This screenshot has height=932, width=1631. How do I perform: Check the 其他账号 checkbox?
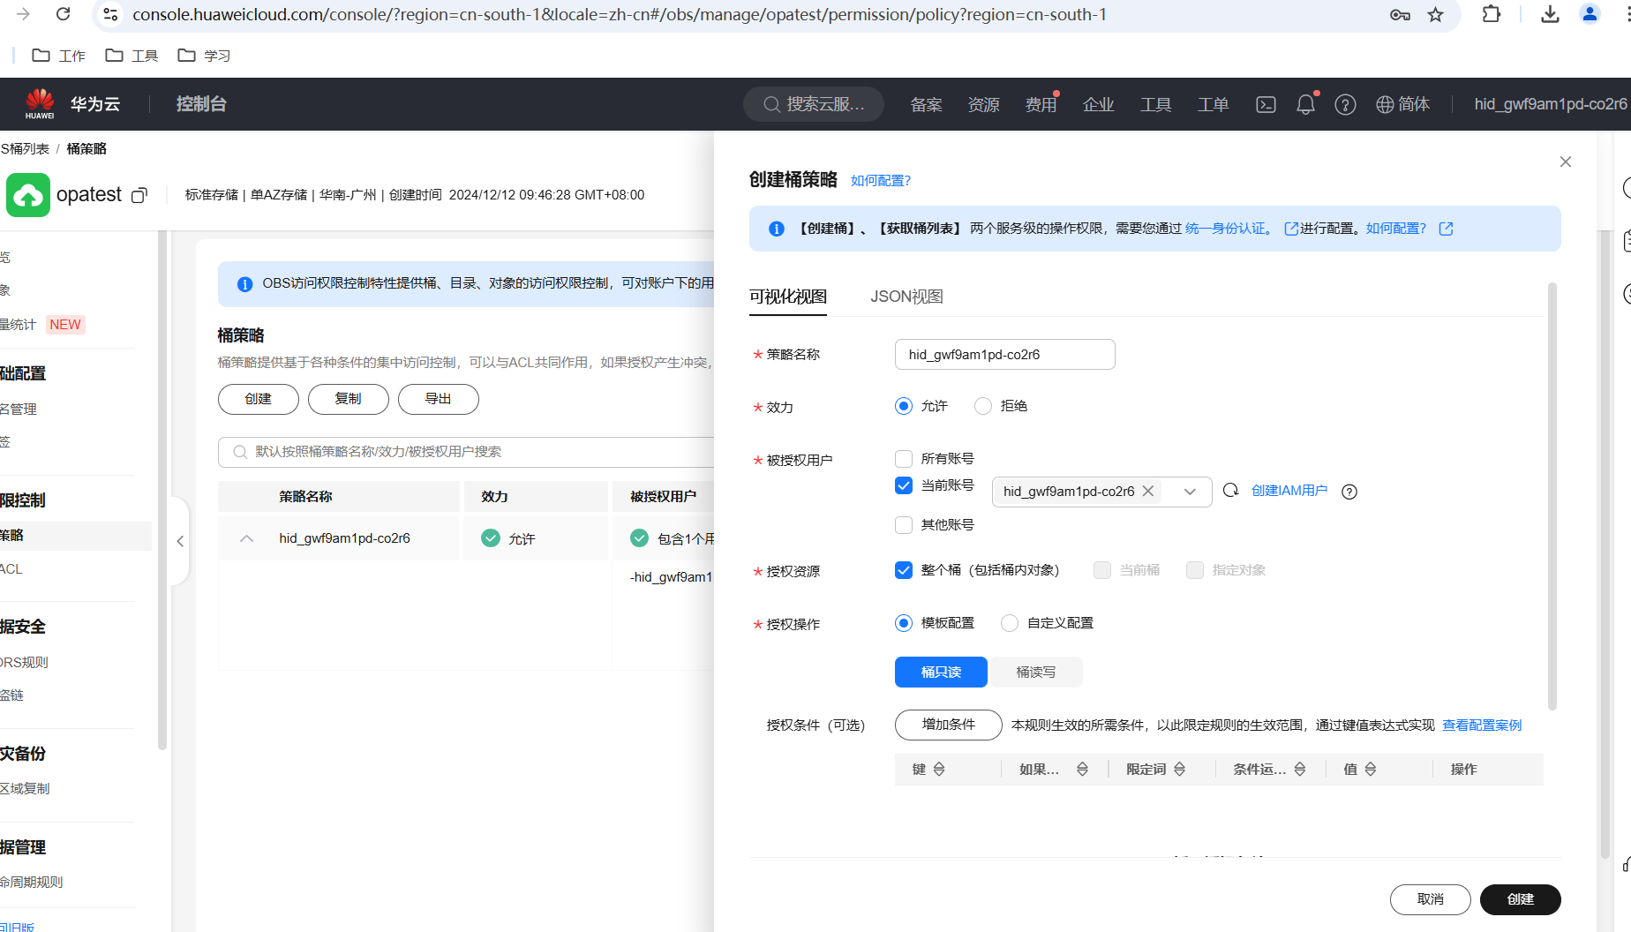click(904, 525)
